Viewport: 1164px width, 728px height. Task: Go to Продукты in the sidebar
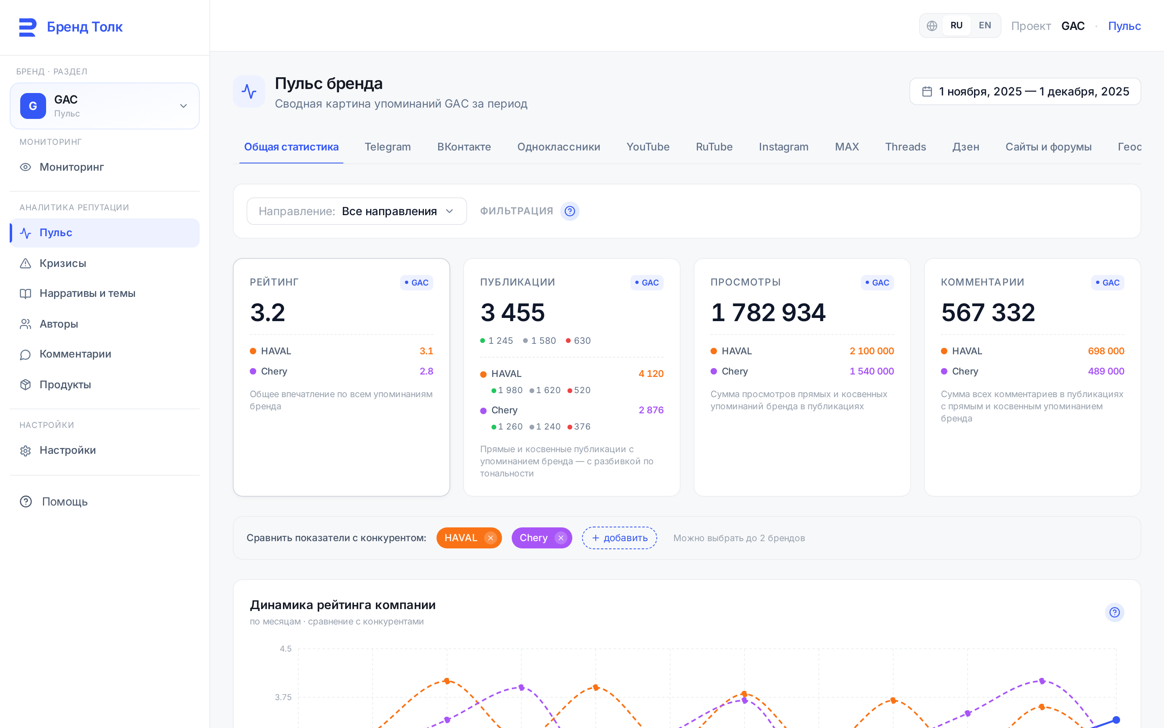[104, 385]
